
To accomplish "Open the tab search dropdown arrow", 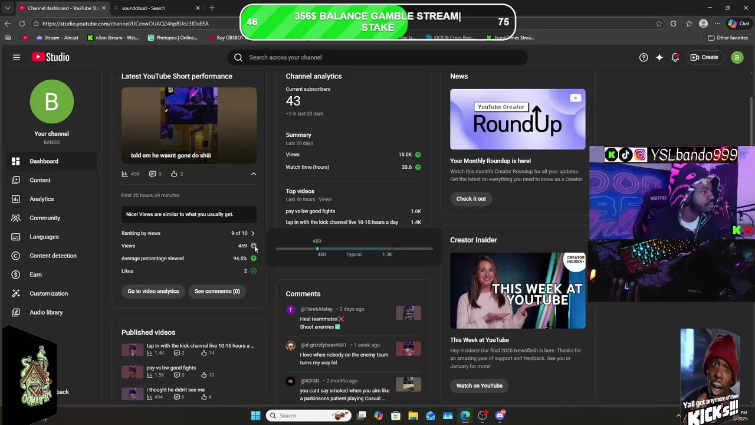I will [8, 8].
